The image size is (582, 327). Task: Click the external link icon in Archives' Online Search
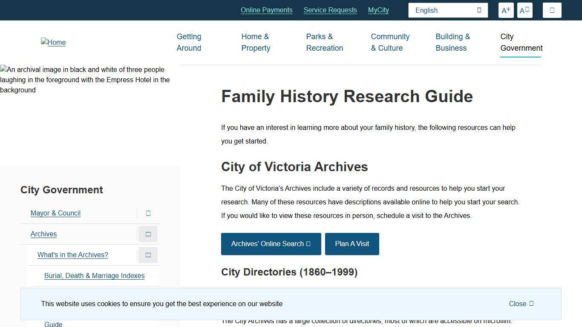(x=307, y=244)
